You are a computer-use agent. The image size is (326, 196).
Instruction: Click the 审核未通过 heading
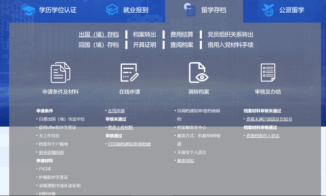(x=116, y=119)
